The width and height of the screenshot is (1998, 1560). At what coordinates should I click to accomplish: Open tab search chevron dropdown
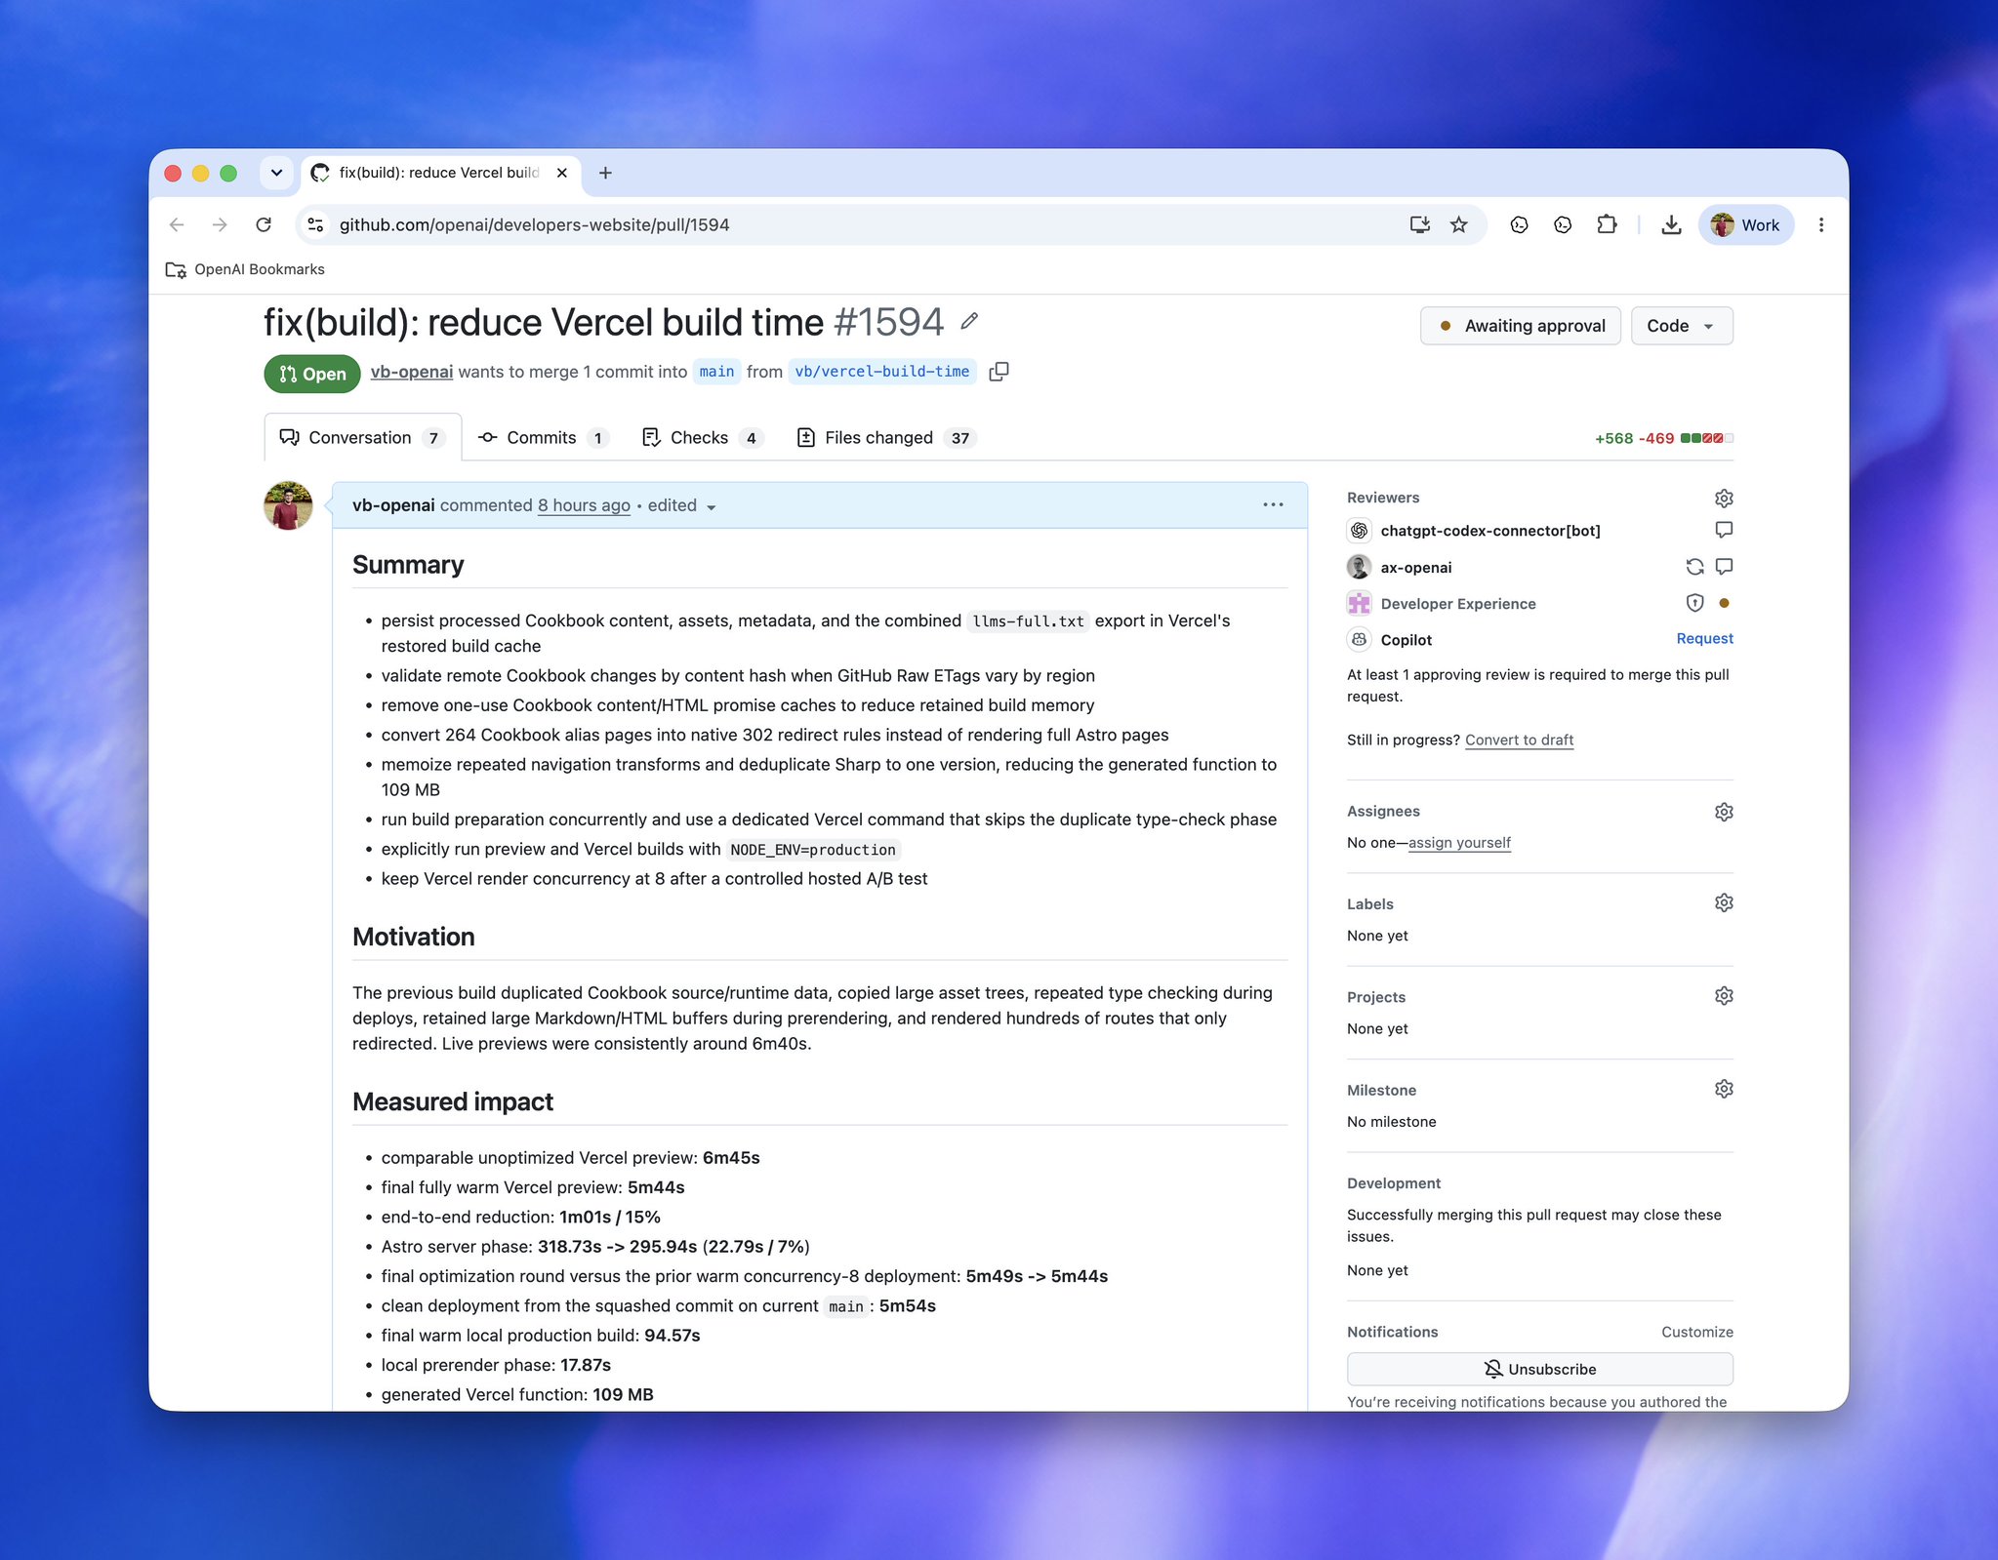click(x=276, y=173)
